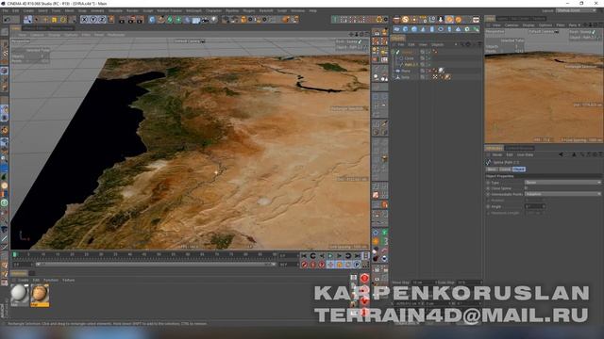Open Edit Render Settings clapperboard icon
This screenshot has width=604, height=339.
click(140, 20)
